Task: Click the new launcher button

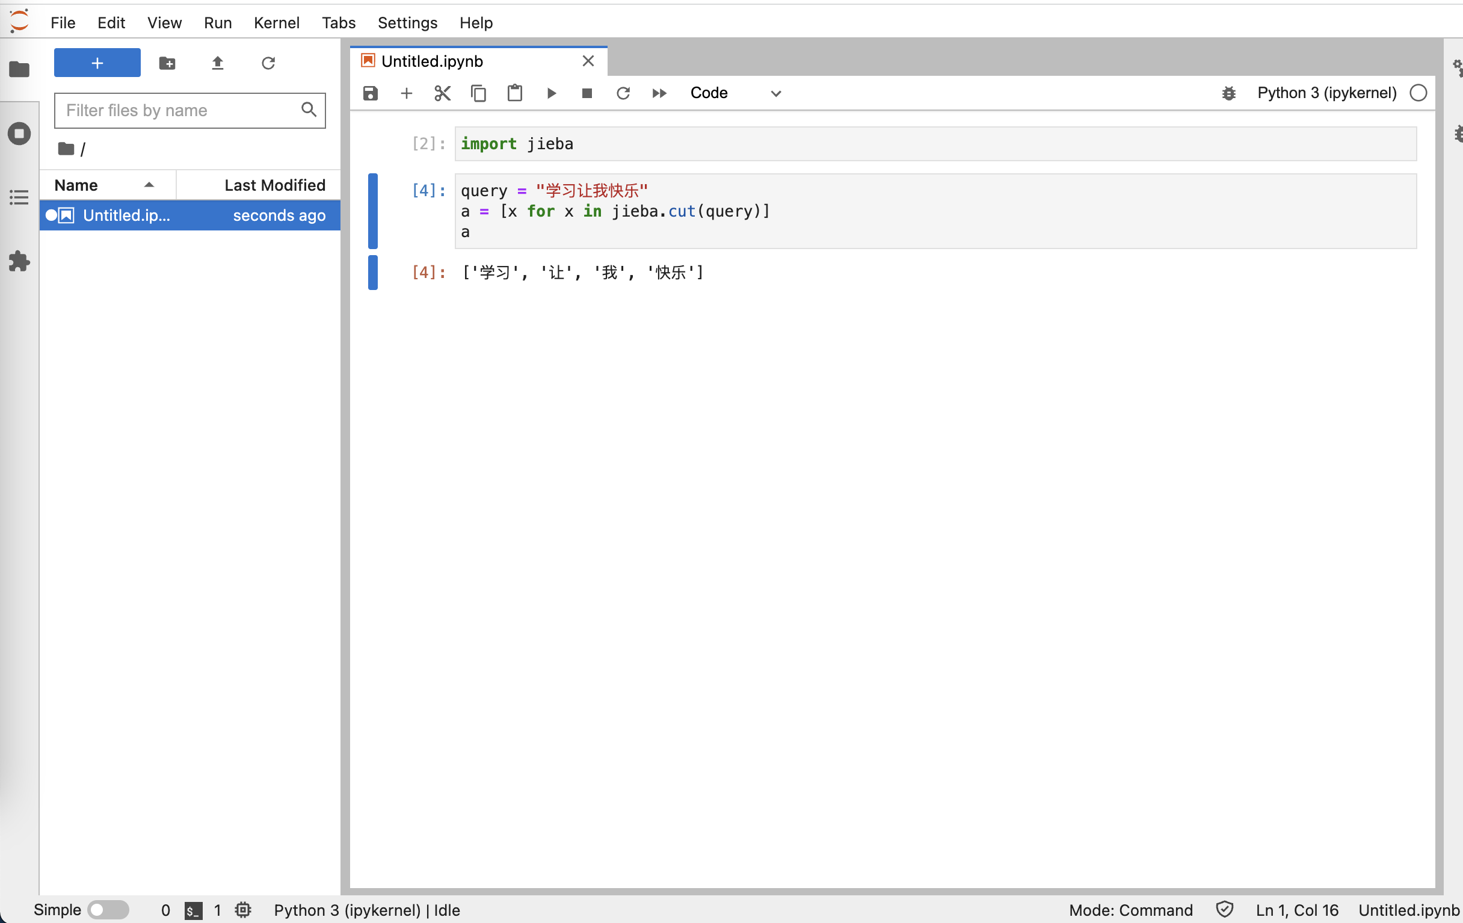Action: [x=96, y=64]
